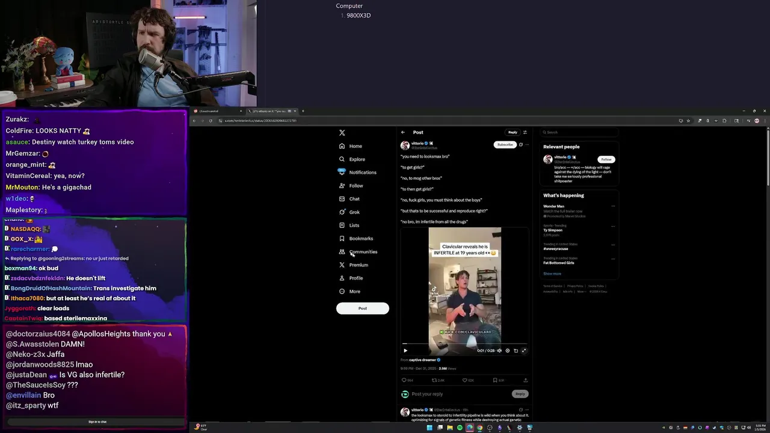
Task: Open the Fat Bottomed Girls trend
Action: [559, 263]
